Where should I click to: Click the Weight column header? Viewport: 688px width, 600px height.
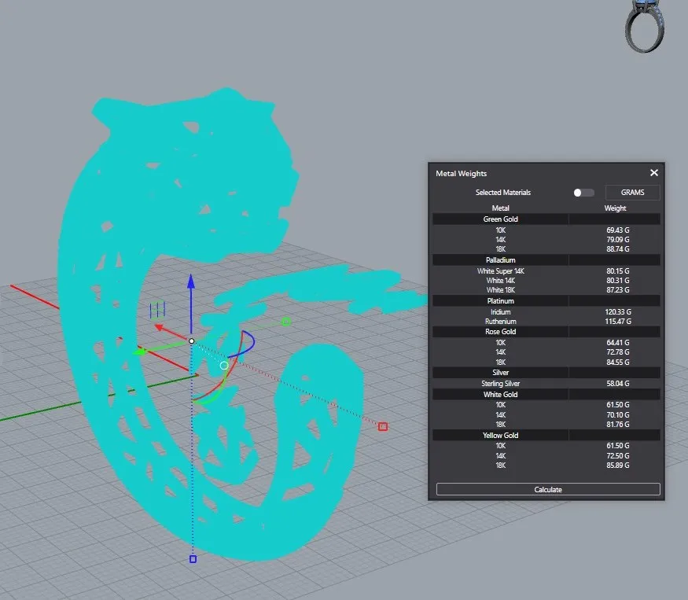tap(615, 208)
